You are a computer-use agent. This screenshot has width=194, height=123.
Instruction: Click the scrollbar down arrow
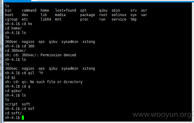coord(193,119)
